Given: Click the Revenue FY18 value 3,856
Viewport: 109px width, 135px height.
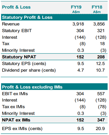Looking at the screenshot, I should pyautogui.click(x=99, y=24).
